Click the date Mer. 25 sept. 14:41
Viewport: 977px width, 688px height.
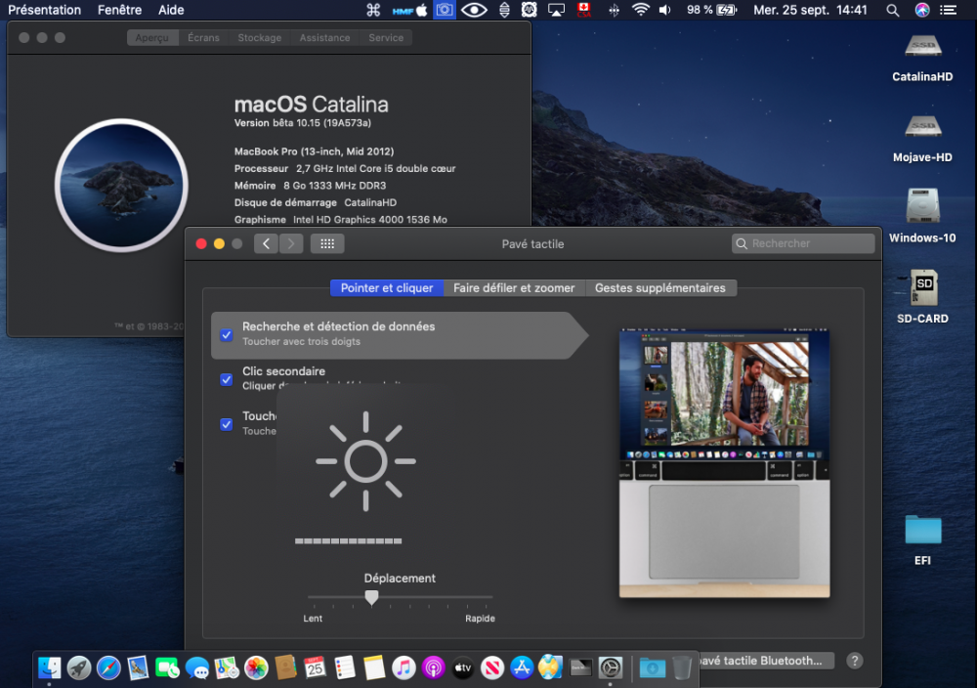click(x=810, y=10)
